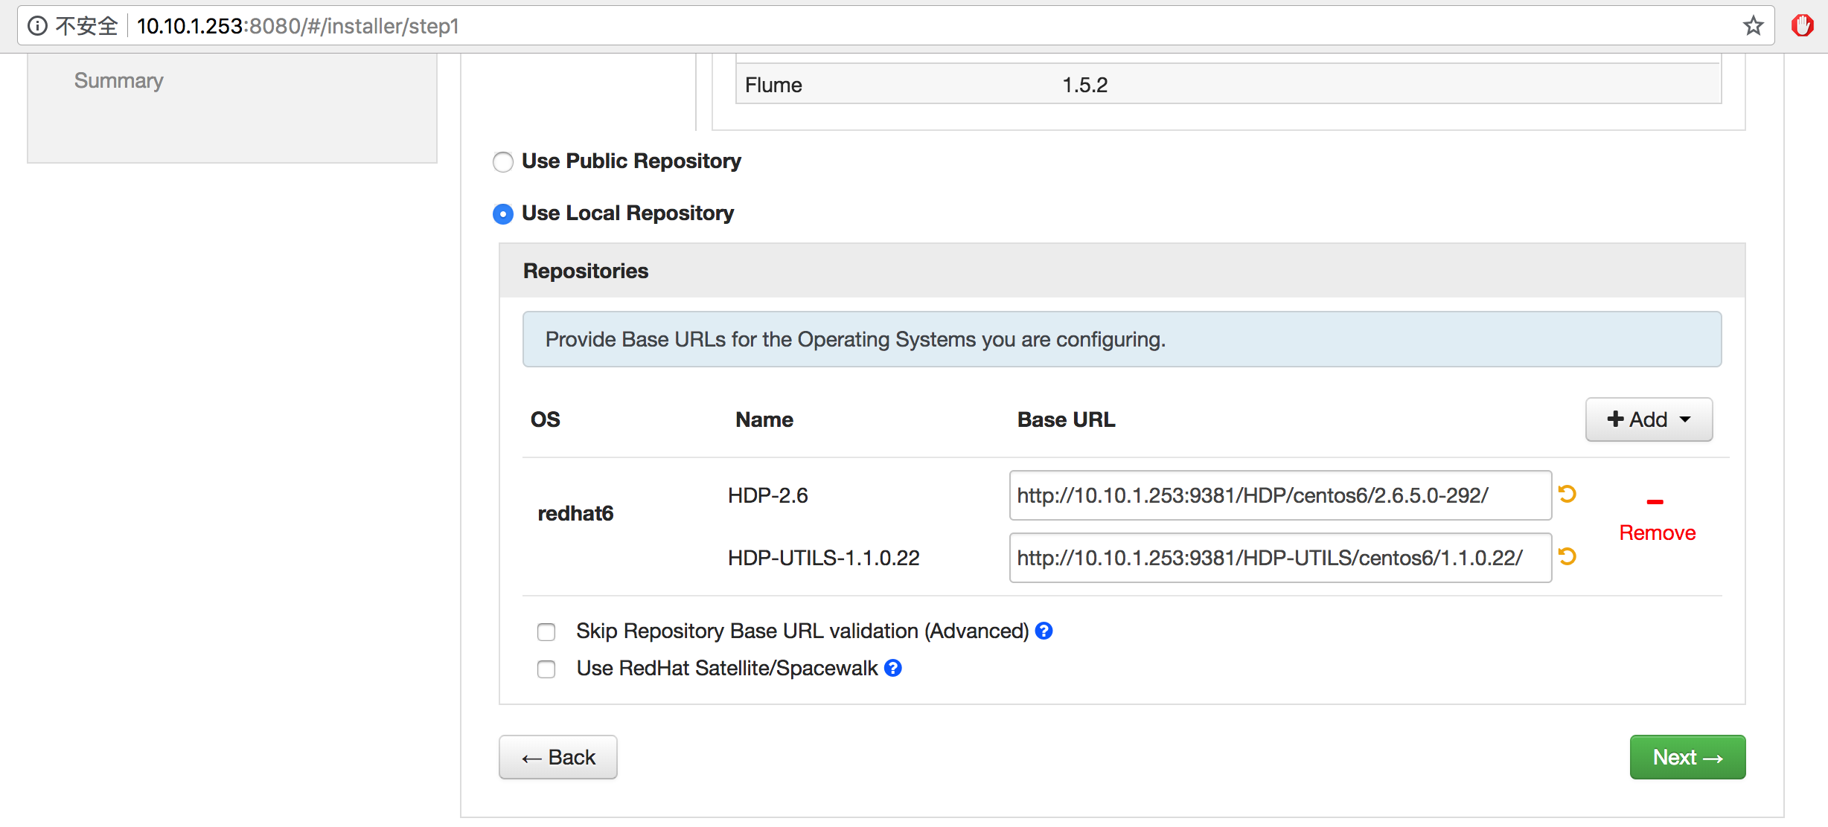Select Use Local Repository option
Screen dimensions: 1828x827
(503, 214)
